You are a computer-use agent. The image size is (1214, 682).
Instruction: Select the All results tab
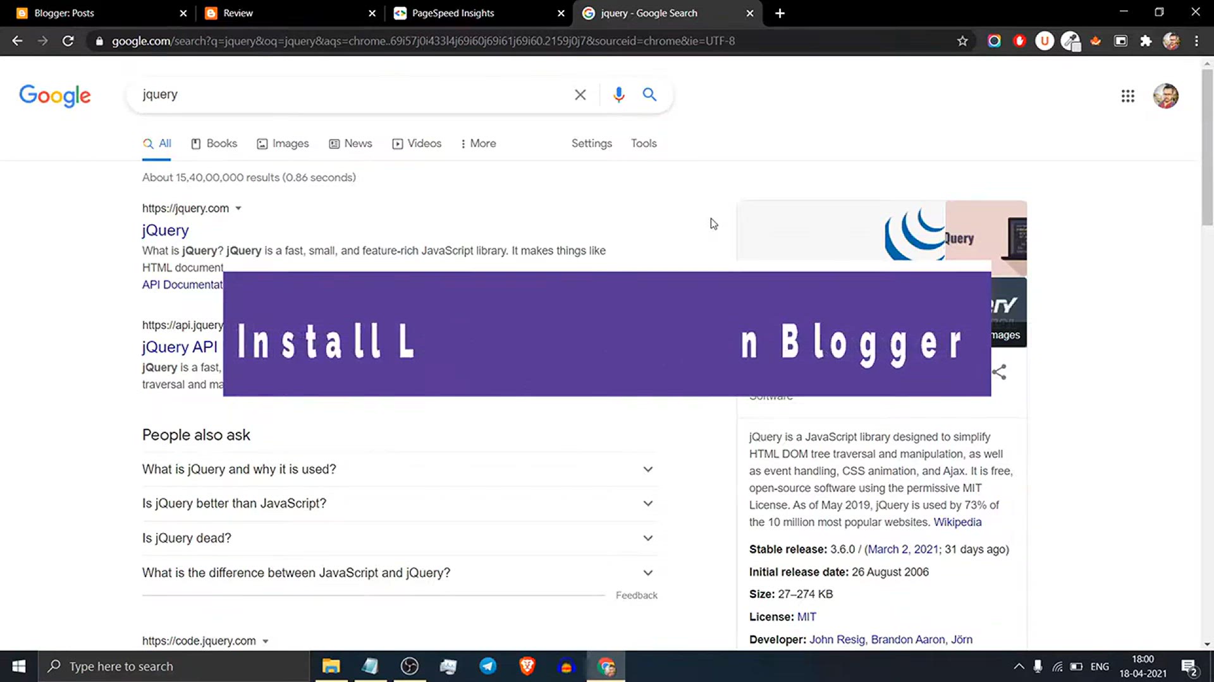(x=157, y=143)
